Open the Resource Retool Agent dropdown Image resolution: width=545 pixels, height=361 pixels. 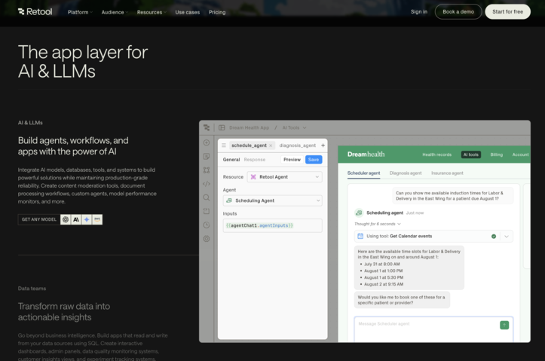coord(285,177)
